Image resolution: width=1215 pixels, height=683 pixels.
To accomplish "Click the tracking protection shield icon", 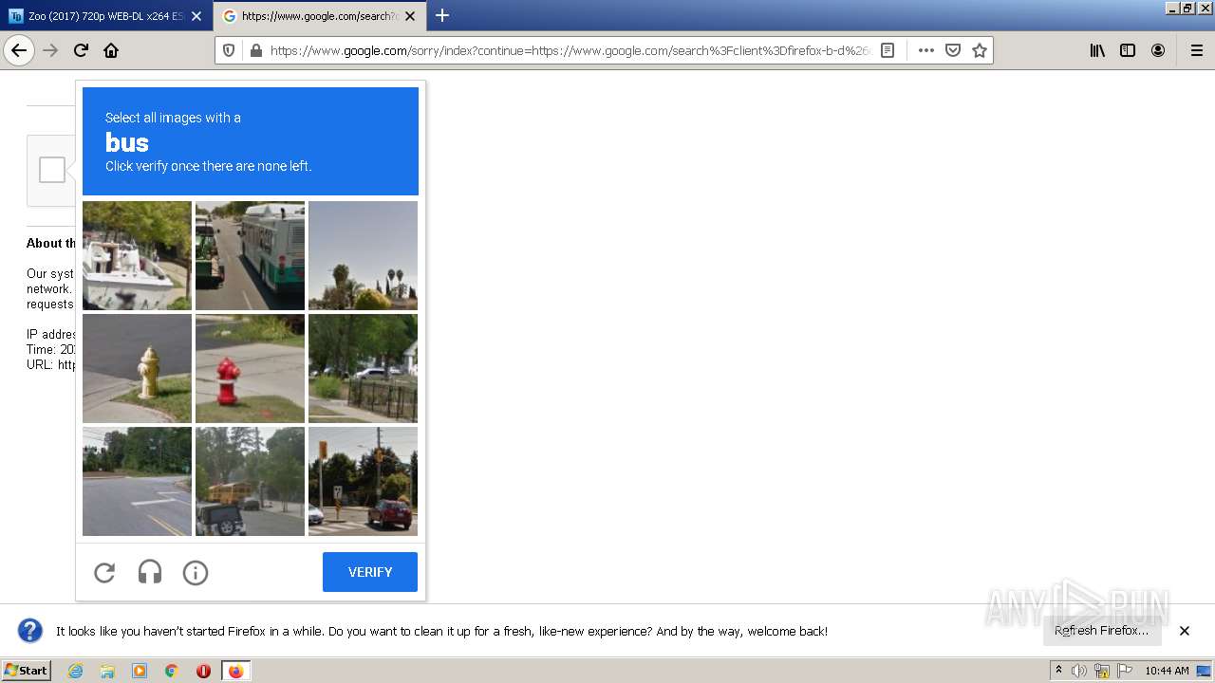I will pyautogui.click(x=229, y=50).
